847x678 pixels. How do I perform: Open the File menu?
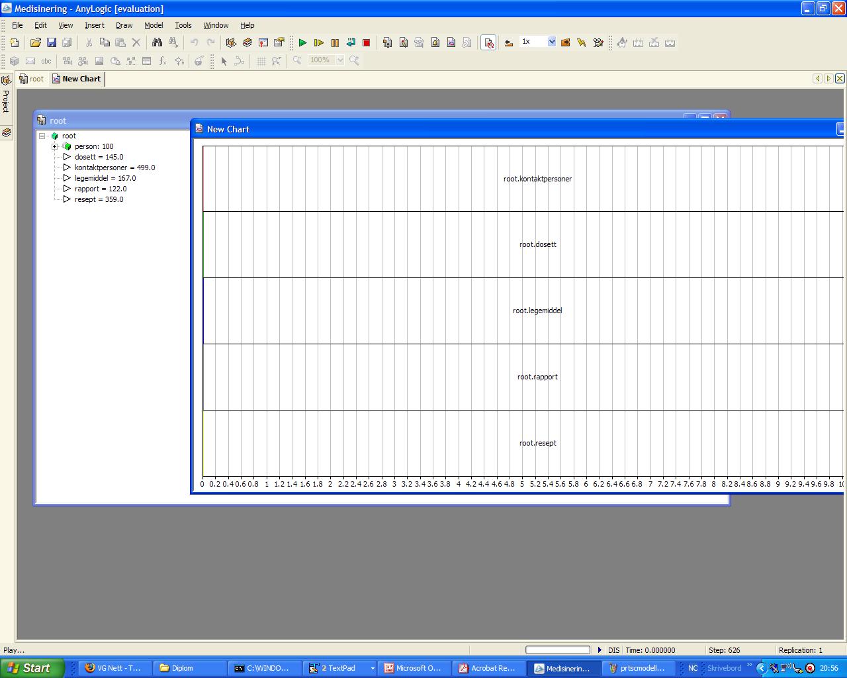tap(17, 25)
